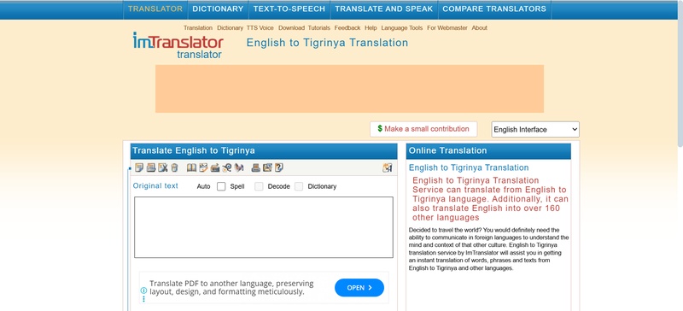Click the page vertical scrollbar

680,74
